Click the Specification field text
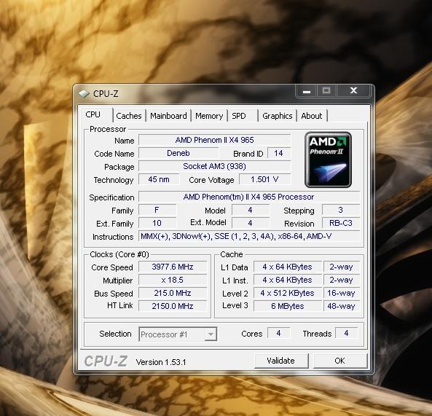This screenshot has width=432, height=416. point(249,197)
